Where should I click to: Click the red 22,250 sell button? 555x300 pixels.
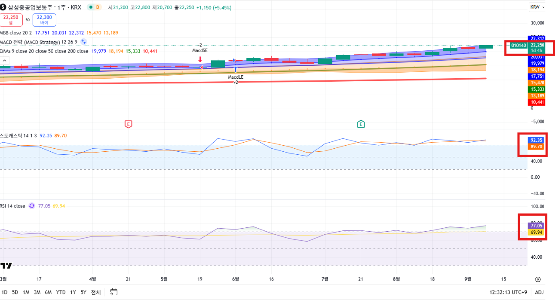pos(11,20)
